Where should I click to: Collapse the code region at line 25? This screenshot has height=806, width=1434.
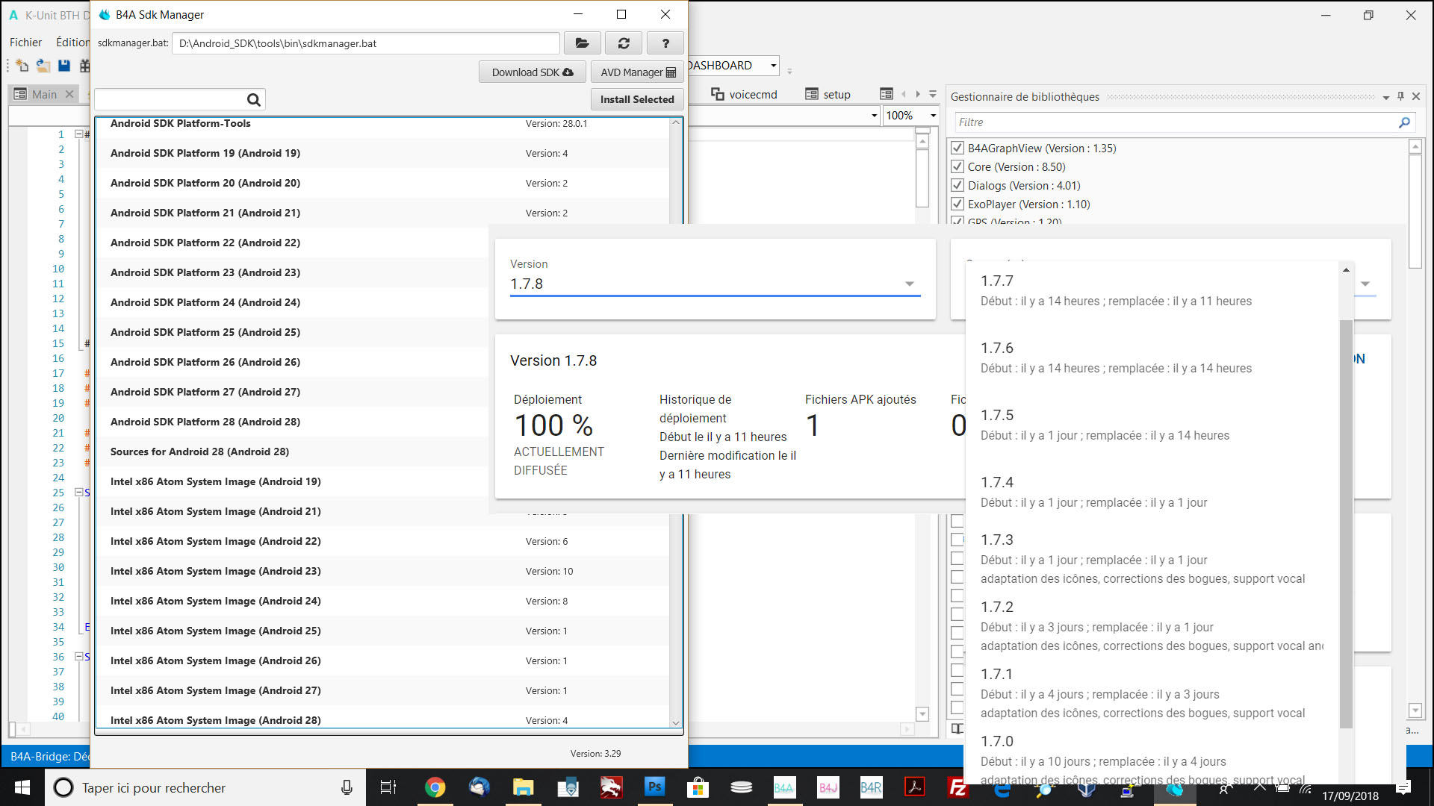coord(78,493)
